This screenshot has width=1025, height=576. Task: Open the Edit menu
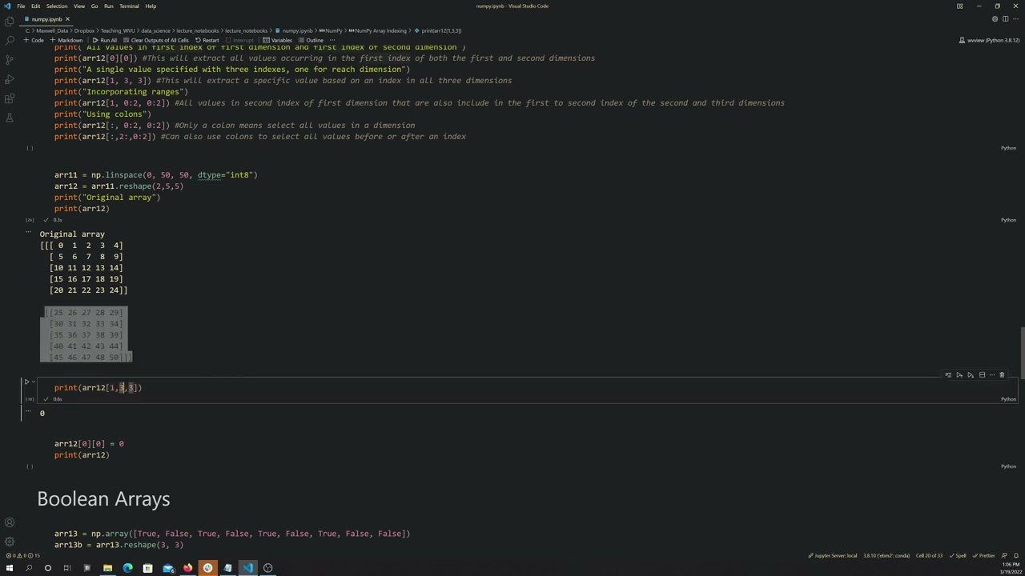tap(35, 6)
